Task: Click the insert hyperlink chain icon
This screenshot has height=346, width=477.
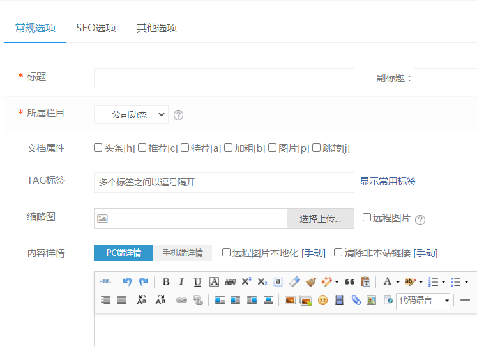Action: coord(182,300)
